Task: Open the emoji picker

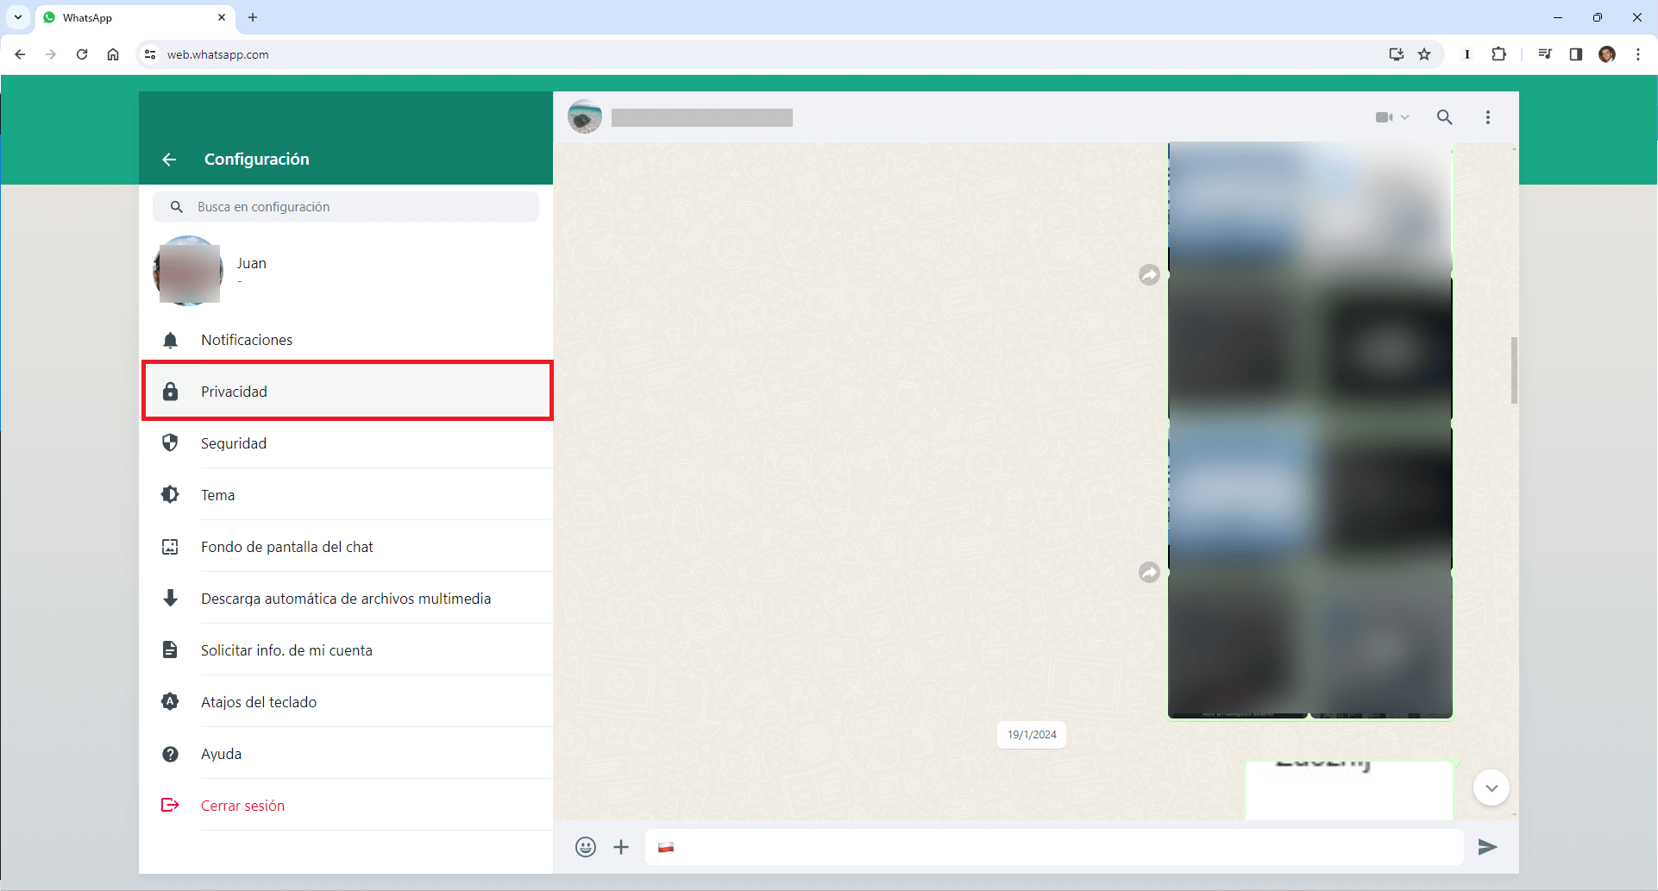Action: (586, 847)
